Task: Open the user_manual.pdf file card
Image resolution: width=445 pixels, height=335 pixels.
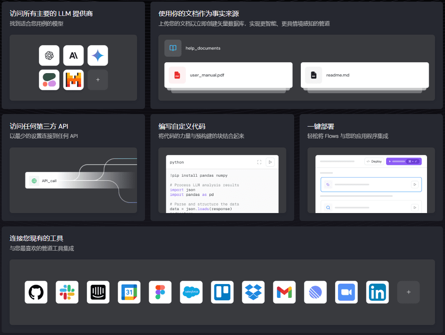Action: click(228, 75)
